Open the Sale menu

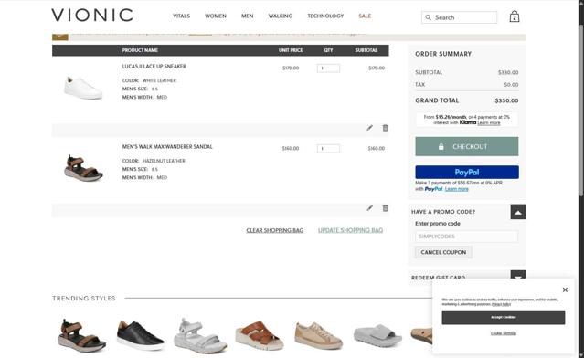click(x=365, y=16)
